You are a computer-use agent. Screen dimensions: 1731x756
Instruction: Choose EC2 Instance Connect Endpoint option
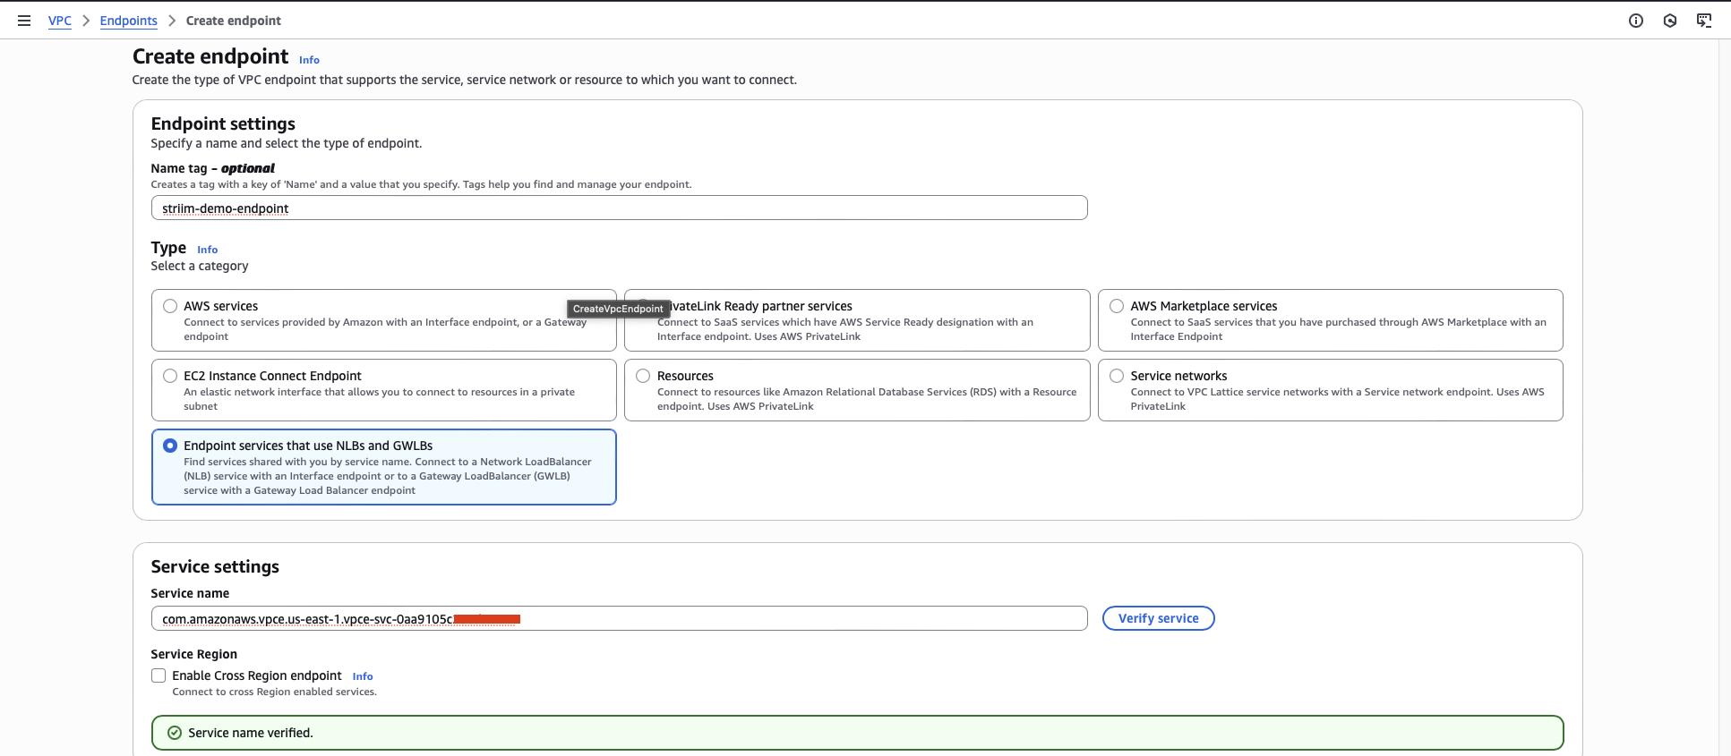point(170,376)
